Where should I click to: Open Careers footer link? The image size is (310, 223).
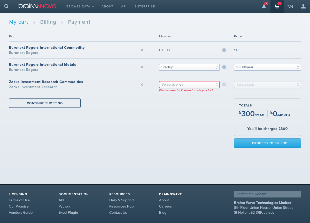tap(165, 207)
